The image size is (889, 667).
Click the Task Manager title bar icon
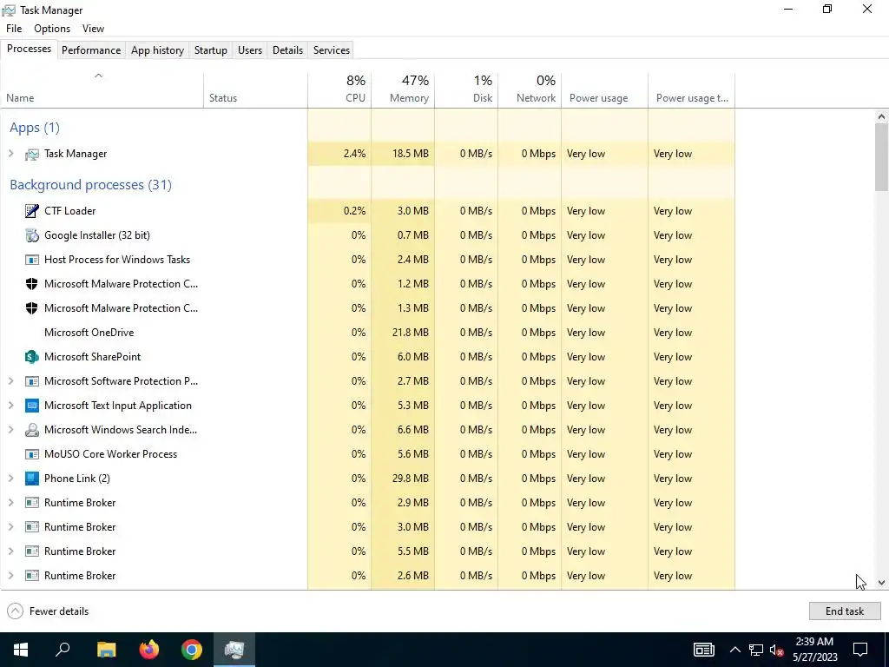coord(9,10)
